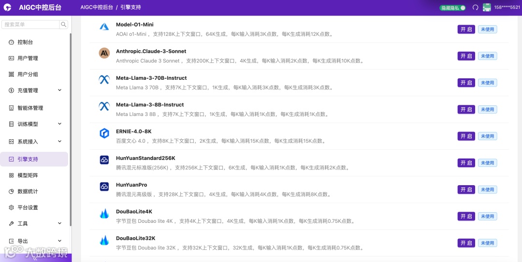Click the Meta-Llama-3-70B-Instruct title

(151, 78)
